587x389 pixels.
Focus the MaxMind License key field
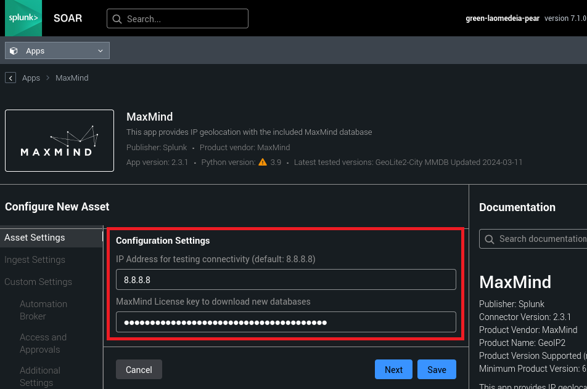pyautogui.click(x=286, y=322)
